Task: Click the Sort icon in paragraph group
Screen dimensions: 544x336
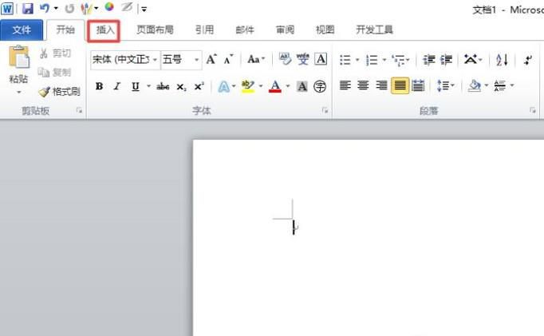Action: tap(502, 60)
